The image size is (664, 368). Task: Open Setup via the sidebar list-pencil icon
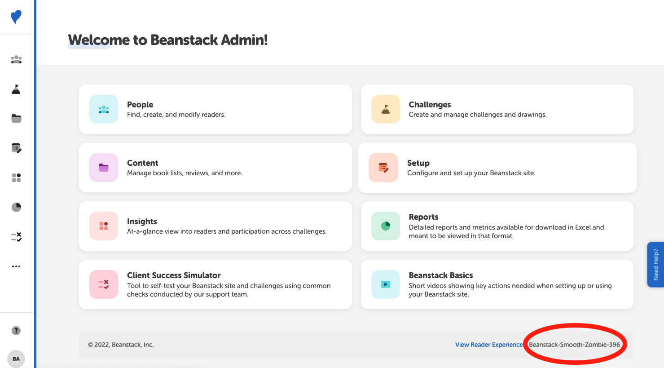point(16,148)
